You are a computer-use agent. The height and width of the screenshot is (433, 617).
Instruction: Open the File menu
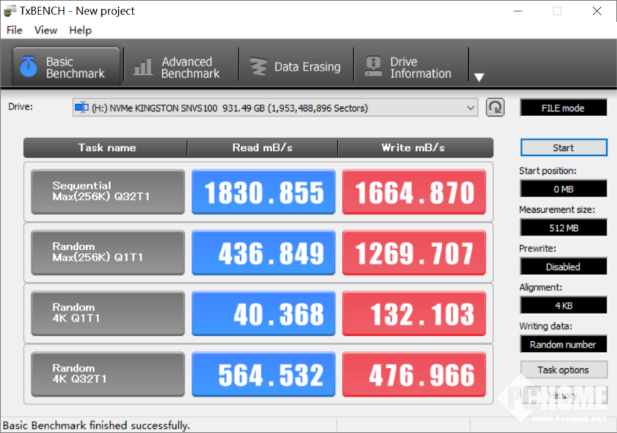click(x=14, y=30)
